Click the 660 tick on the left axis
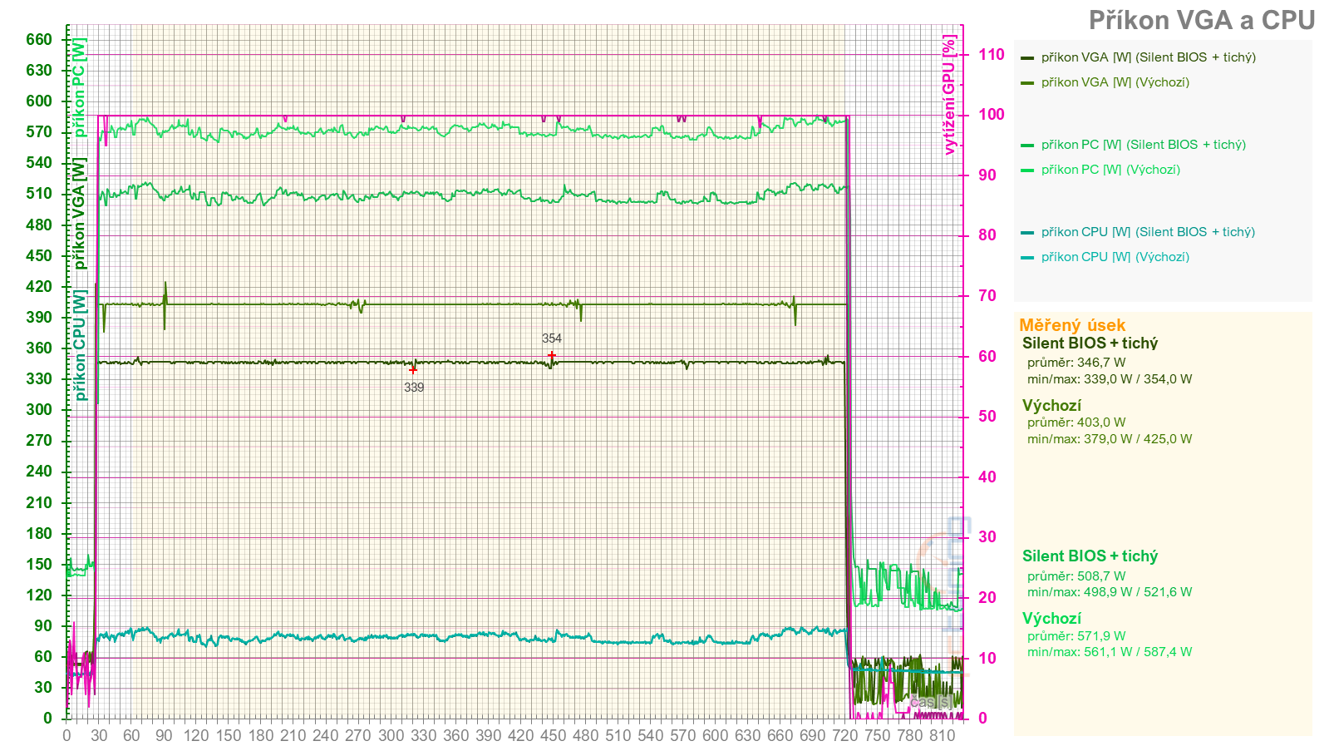This screenshot has width=1329, height=746. [x=38, y=39]
